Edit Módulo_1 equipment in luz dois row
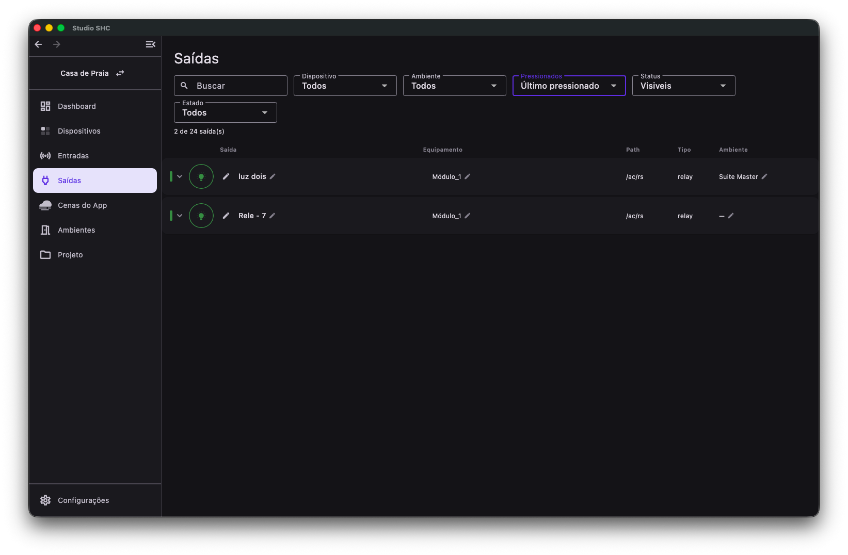Viewport: 848px width, 555px height. tap(468, 176)
